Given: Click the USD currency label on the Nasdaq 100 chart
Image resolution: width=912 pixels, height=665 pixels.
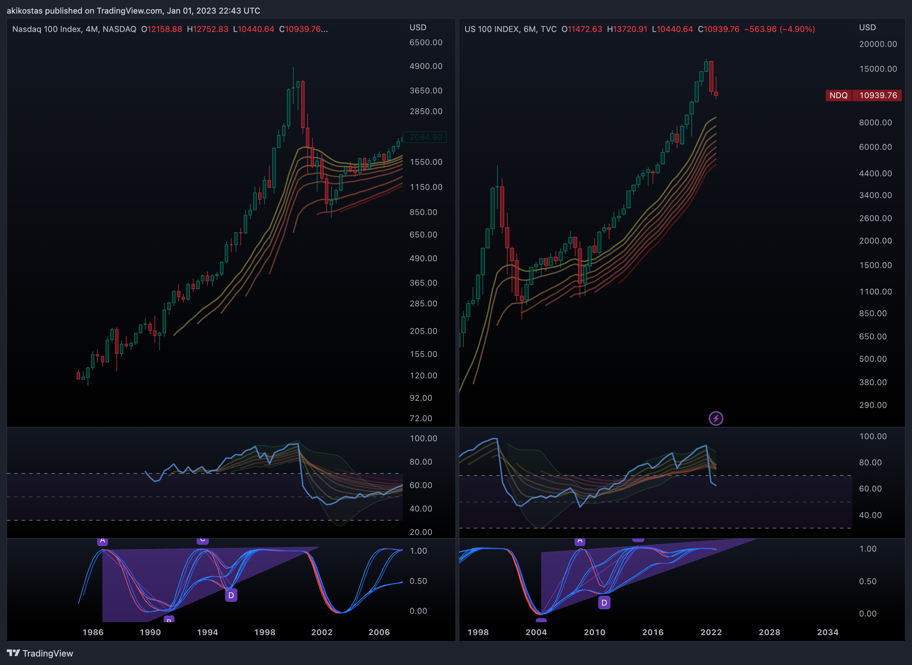Looking at the screenshot, I should [418, 28].
